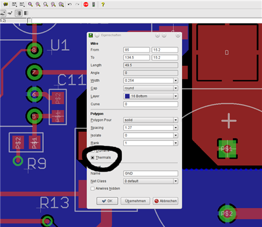Image resolution: width=262 pixels, height=227 pixels.
Task: Click the zoom in magnifier icon
Action: pyautogui.click(x=38, y=4)
